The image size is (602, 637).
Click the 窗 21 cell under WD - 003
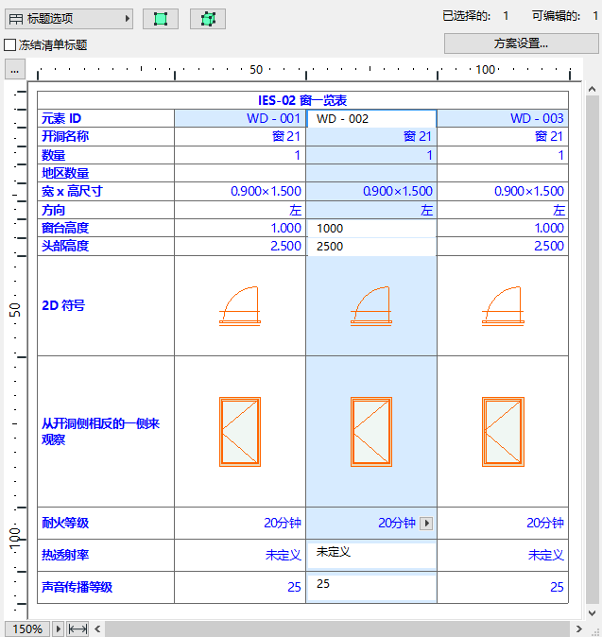[x=503, y=136]
